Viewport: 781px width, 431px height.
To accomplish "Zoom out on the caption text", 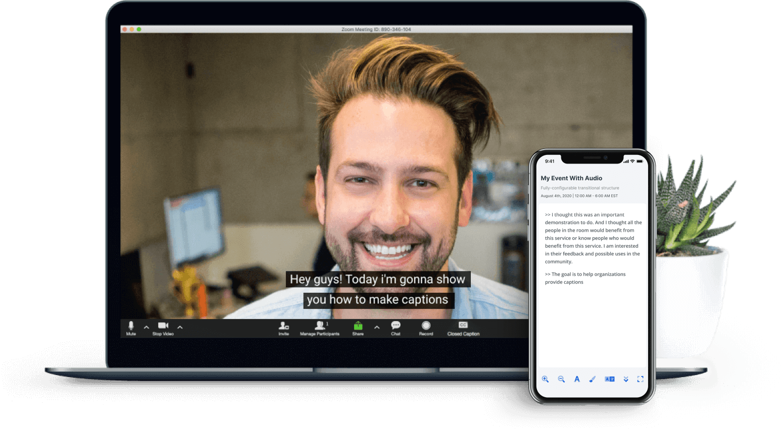I will coord(561,379).
